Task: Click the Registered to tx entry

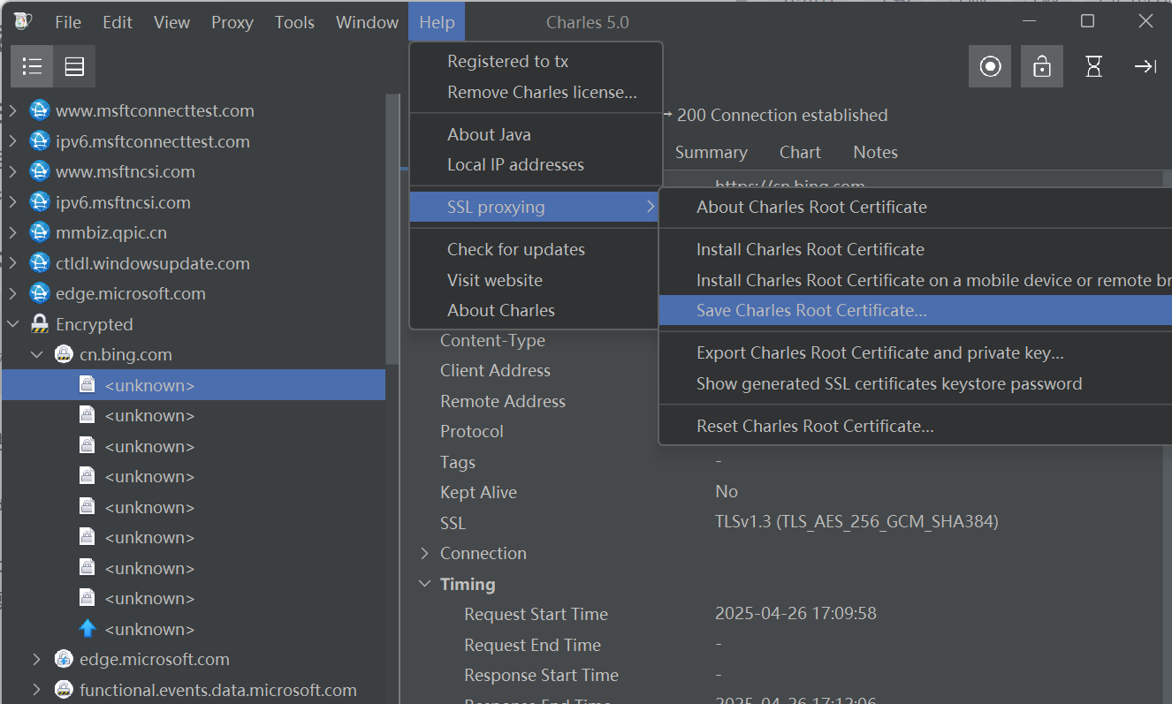Action: pos(537,61)
